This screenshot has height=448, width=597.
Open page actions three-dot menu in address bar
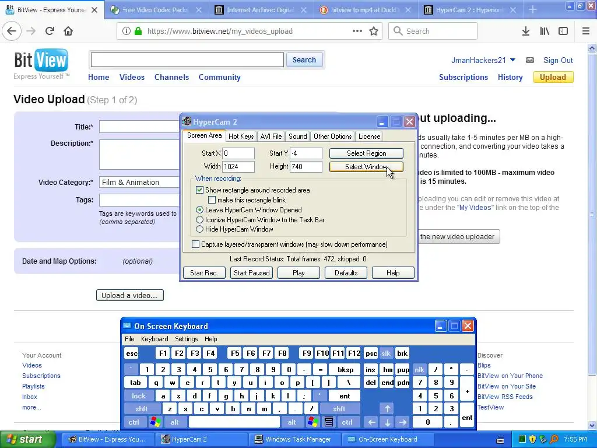tap(357, 32)
